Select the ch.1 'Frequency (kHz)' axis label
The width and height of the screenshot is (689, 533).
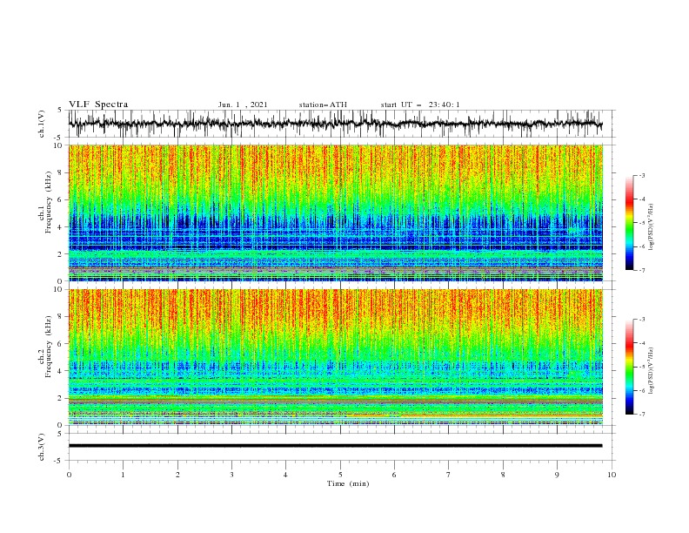coord(49,200)
